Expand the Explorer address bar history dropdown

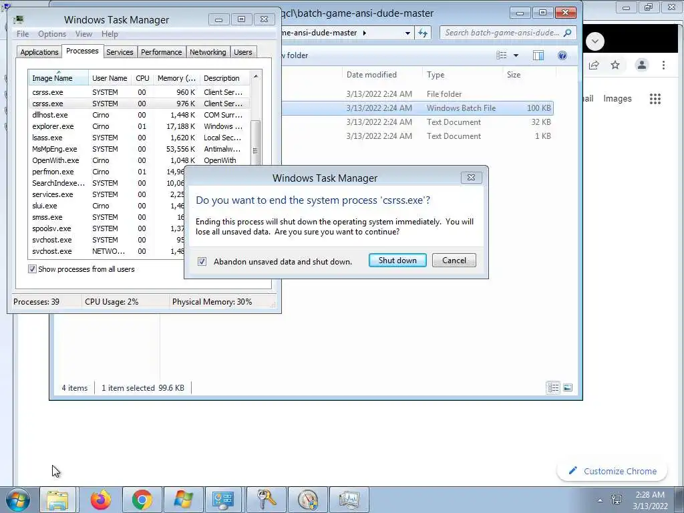(x=407, y=33)
